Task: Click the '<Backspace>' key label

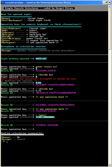Action: 8,42
